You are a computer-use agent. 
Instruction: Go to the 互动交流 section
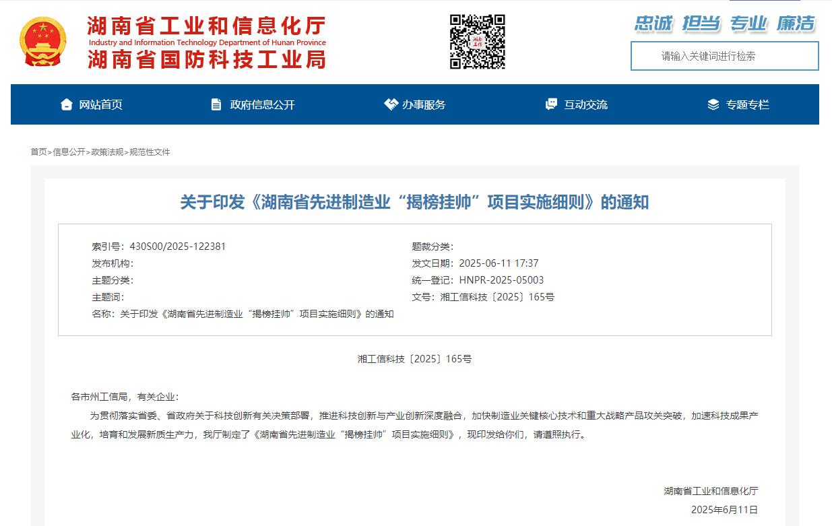[585, 104]
